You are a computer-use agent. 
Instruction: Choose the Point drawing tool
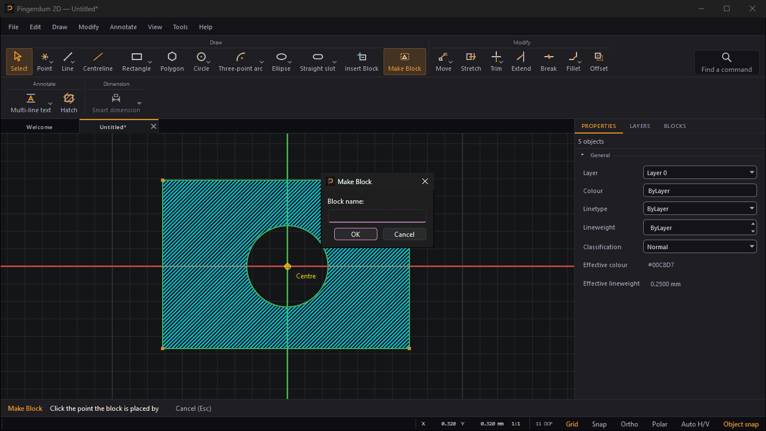pos(44,62)
